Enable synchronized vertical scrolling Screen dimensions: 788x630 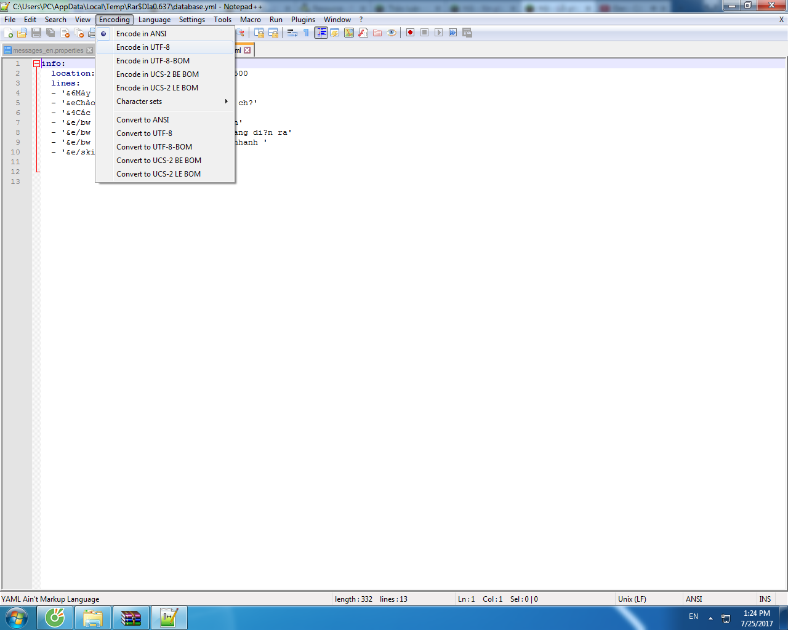259,33
